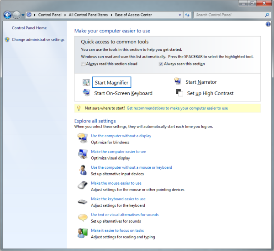Close the Ease of Access Center window
This screenshot has height=251, width=274.
(x=264, y=3)
